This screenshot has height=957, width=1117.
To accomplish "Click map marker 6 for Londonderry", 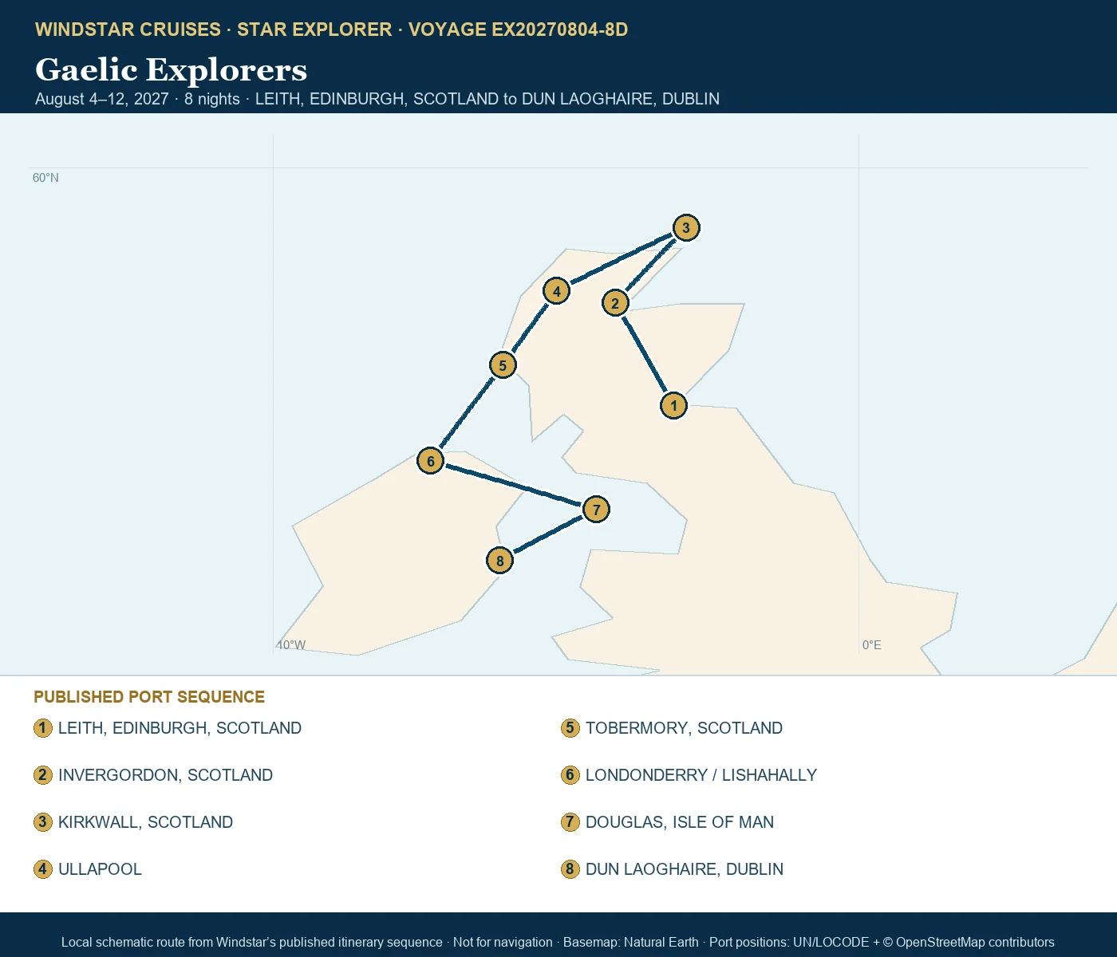I will click(430, 460).
